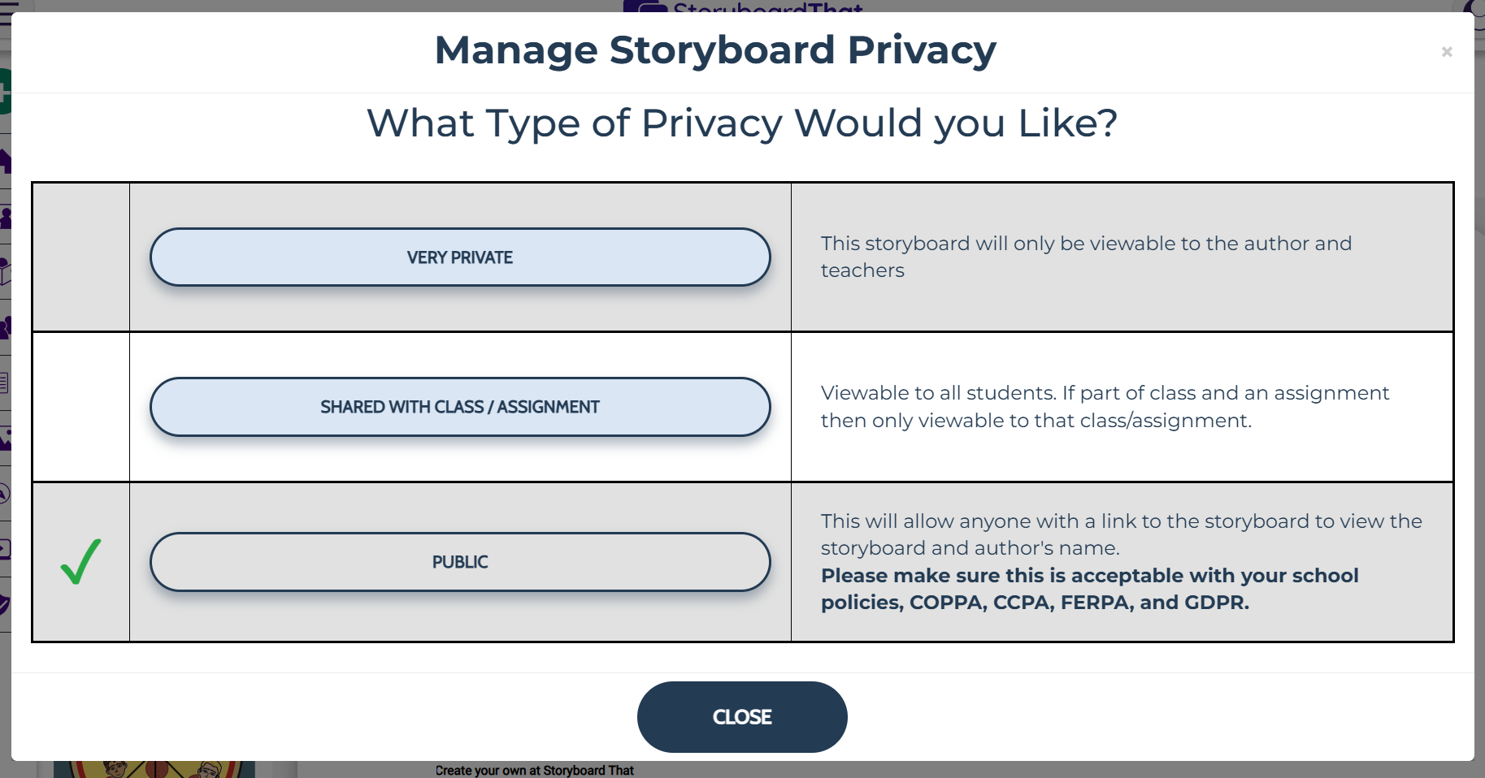Click the StoryboardThat logo at top
This screenshot has width=1485, height=778.
[x=742, y=6]
